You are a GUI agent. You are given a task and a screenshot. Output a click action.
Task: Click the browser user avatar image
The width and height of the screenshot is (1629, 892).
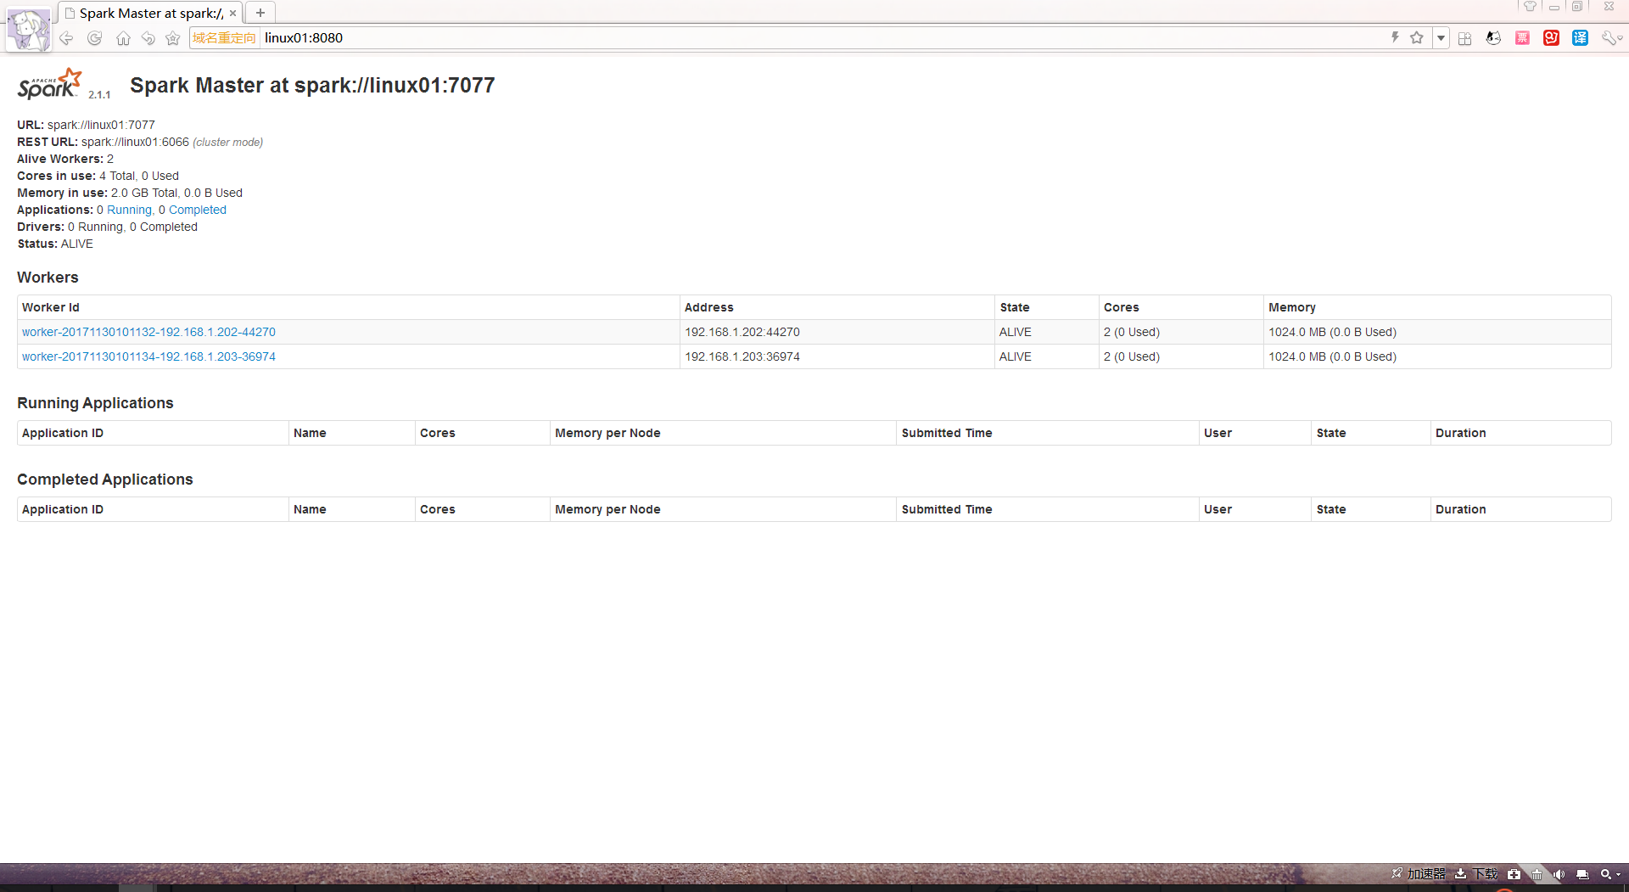(x=28, y=30)
